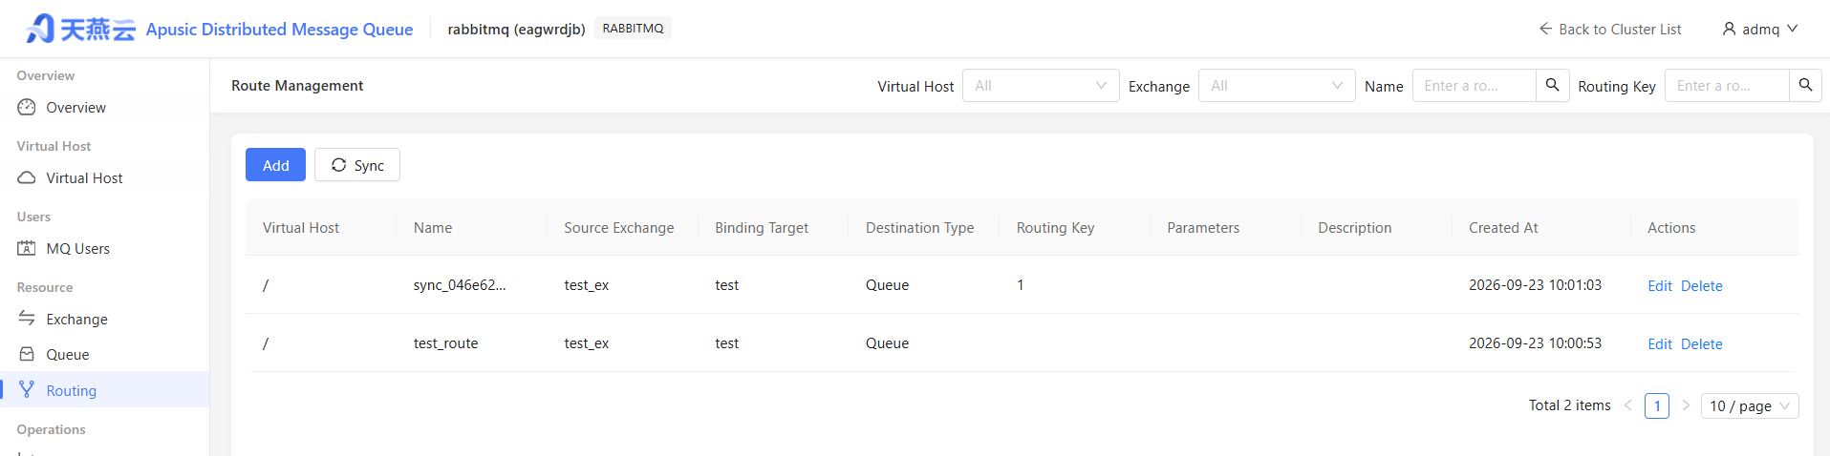Select page 1 in pagination
The height and width of the screenshot is (456, 1830).
(1657, 405)
